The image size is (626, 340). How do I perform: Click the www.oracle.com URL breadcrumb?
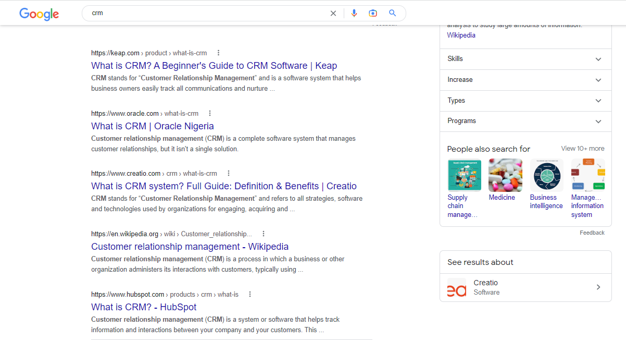[x=145, y=113]
